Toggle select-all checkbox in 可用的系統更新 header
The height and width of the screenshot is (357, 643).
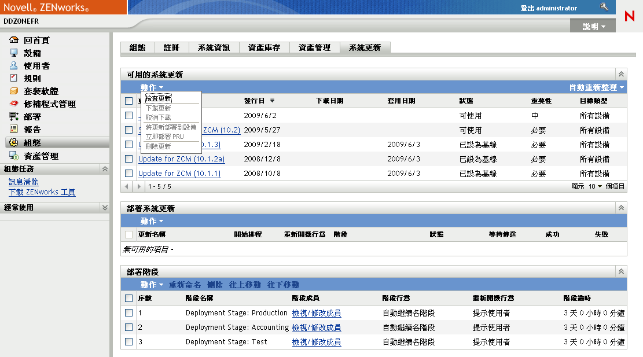[x=128, y=101]
